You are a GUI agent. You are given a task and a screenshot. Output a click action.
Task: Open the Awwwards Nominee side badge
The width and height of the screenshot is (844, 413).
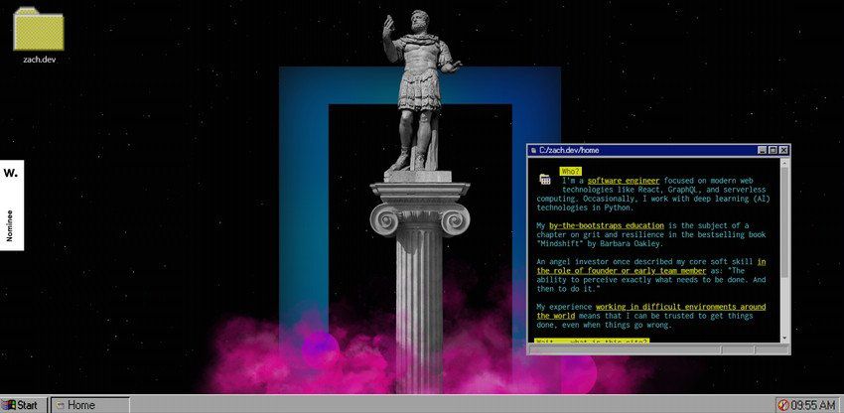(11, 204)
